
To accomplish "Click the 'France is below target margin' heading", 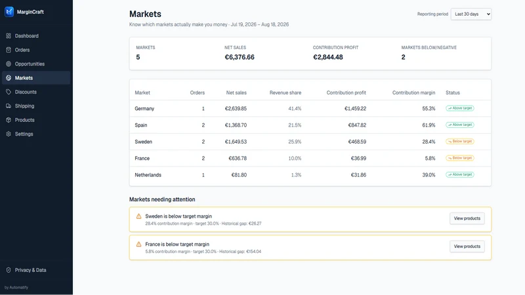I will 177,245.
